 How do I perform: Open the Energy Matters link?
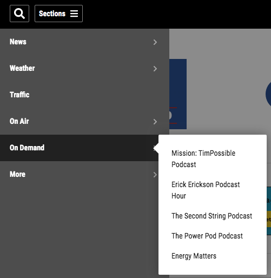(194, 256)
